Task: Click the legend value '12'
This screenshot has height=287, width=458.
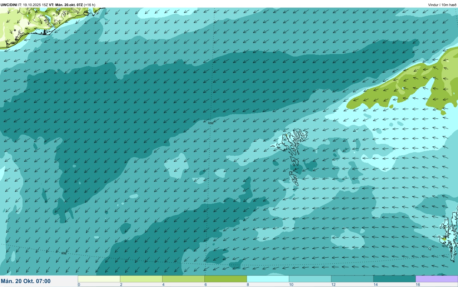Action: 333,284
